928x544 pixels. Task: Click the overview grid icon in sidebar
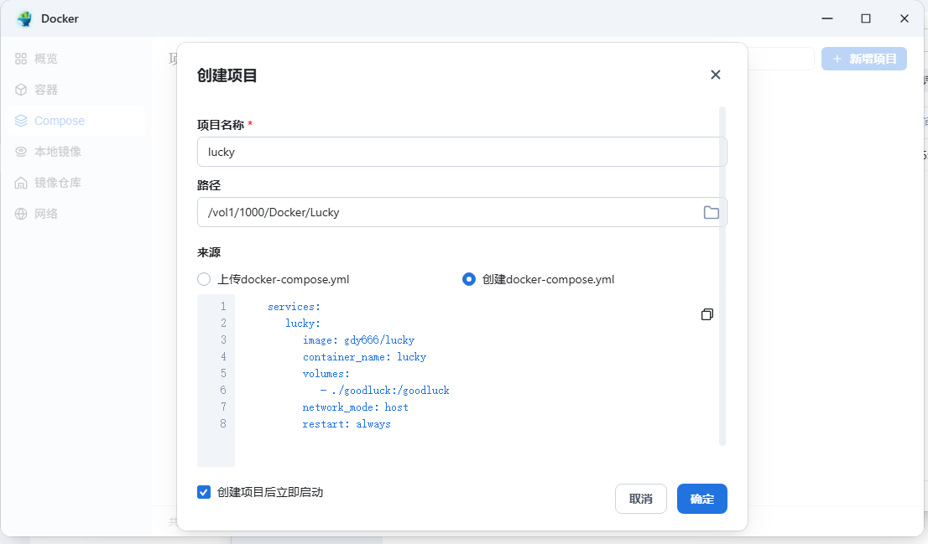coord(21,59)
